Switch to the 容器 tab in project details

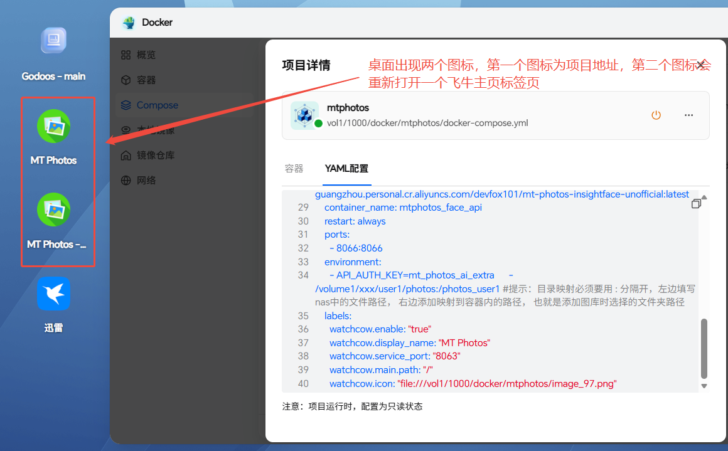294,169
